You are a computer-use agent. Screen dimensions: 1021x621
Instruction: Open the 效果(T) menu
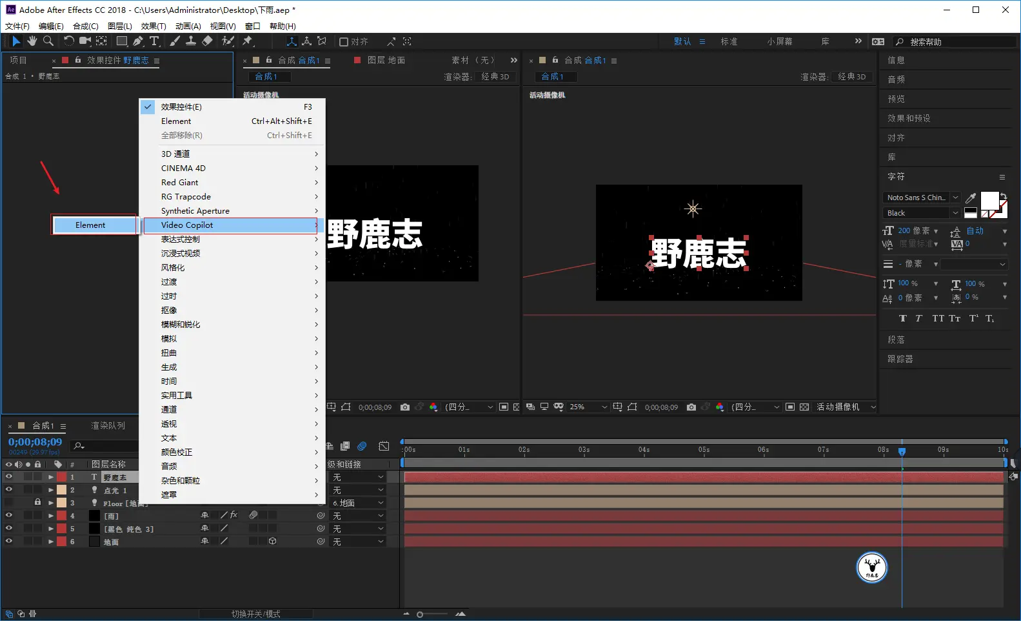click(x=154, y=26)
